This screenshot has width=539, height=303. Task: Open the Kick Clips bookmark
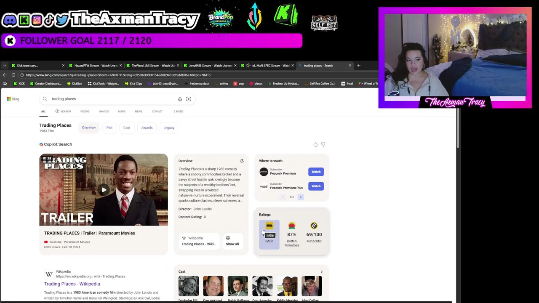click(133, 83)
